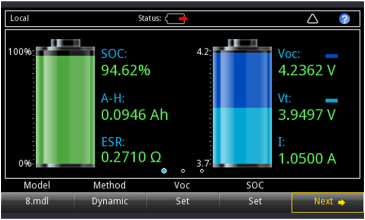Open the Method selector set to Dynamic
This screenshot has height=220, width=365.
tap(110, 201)
